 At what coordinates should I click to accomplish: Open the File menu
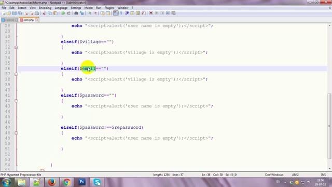[4, 8]
